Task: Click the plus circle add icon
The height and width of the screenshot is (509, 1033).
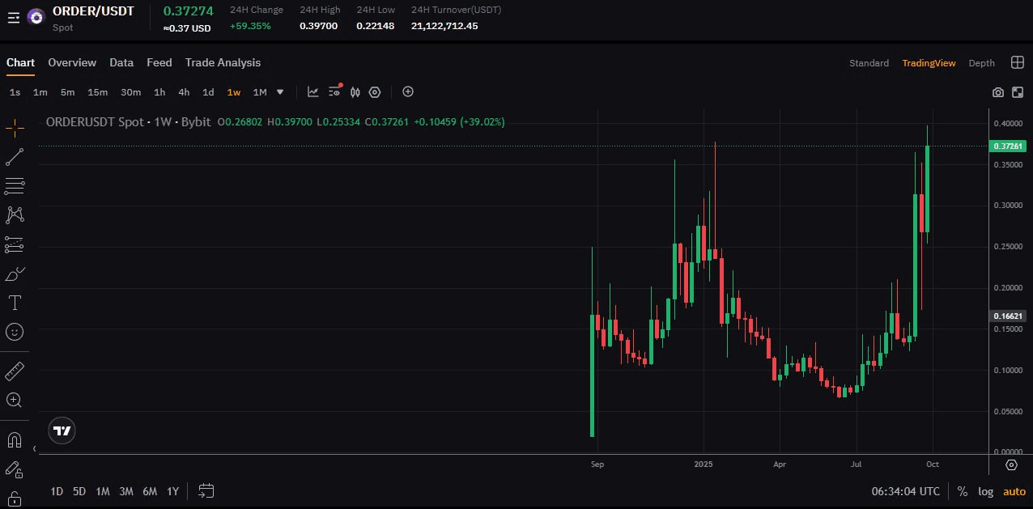Action: click(x=408, y=91)
